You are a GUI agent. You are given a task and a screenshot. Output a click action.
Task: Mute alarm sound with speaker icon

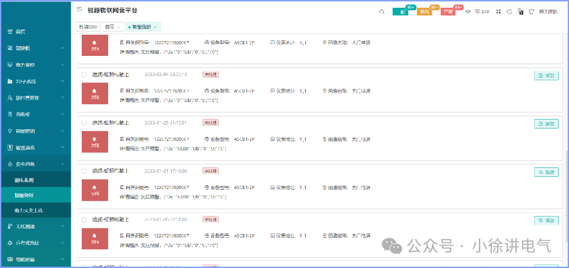(468, 12)
